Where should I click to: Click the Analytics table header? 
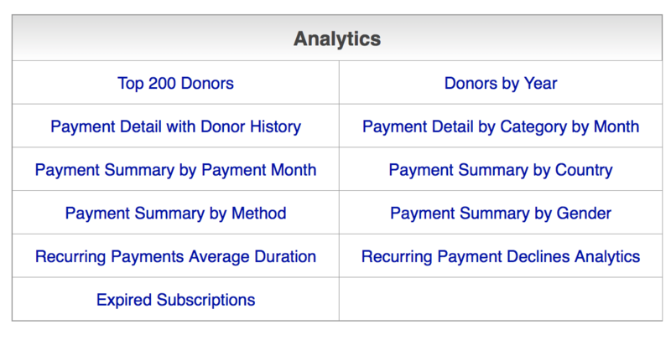point(337,39)
